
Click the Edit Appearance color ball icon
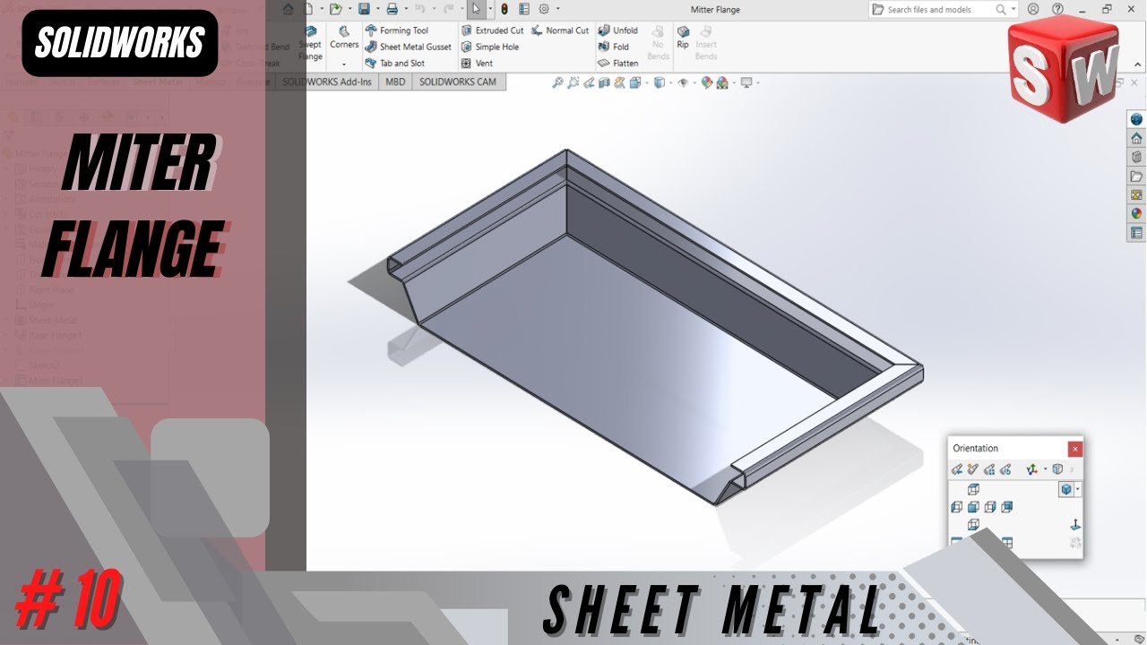point(706,82)
